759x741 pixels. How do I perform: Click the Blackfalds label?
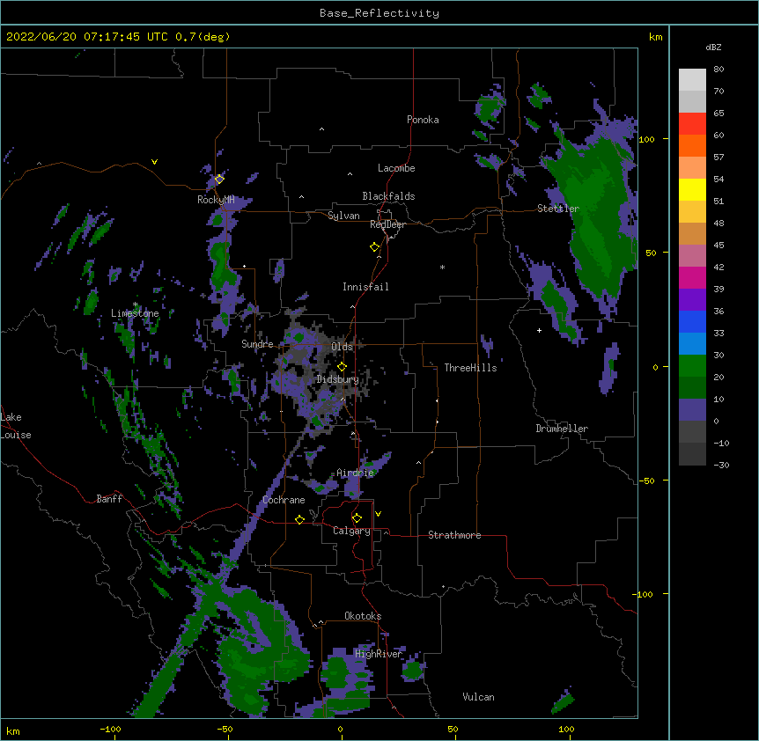(x=388, y=196)
